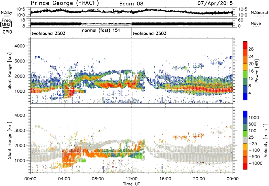Click the "-100" tick on the Velocity colorbar
The image size is (269, 186).
pos(254,150)
